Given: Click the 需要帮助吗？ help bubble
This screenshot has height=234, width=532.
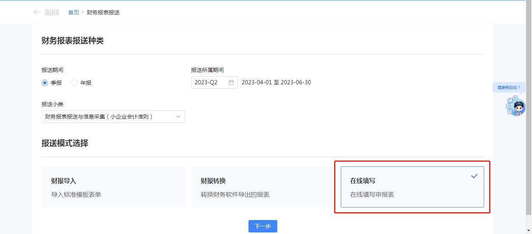Looking at the screenshot, I should (x=509, y=87).
